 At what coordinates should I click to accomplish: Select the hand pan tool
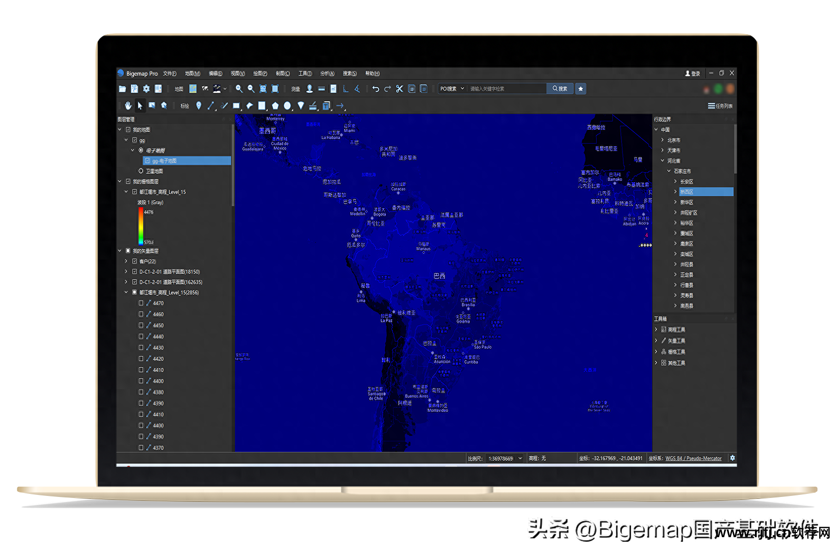tap(128, 105)
